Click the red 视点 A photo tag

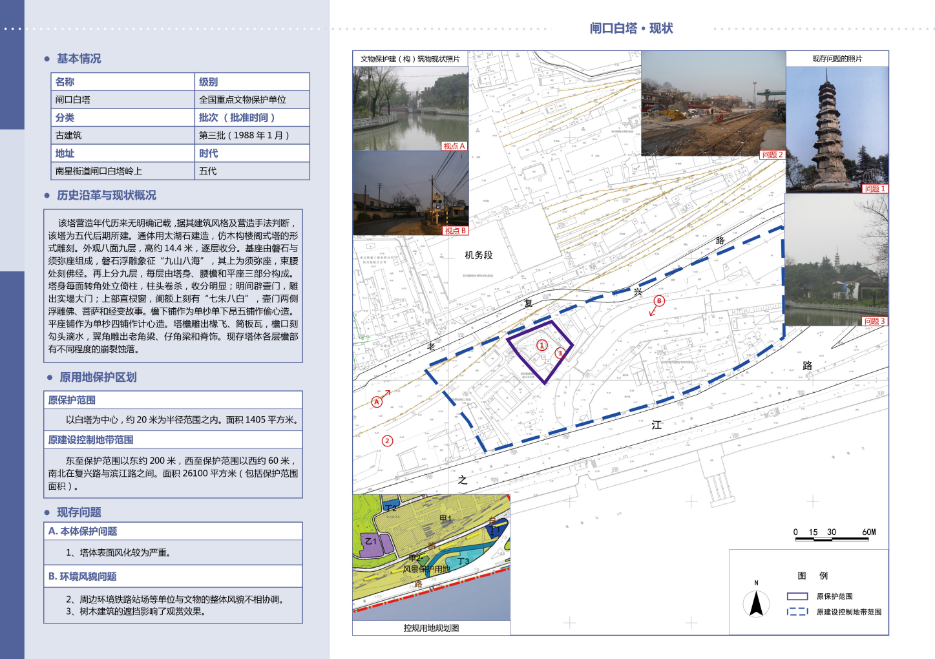tap(454, 146)
